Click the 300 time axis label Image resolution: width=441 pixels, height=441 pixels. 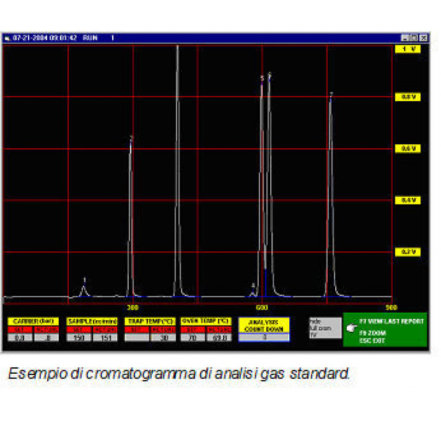click(133, 308)
